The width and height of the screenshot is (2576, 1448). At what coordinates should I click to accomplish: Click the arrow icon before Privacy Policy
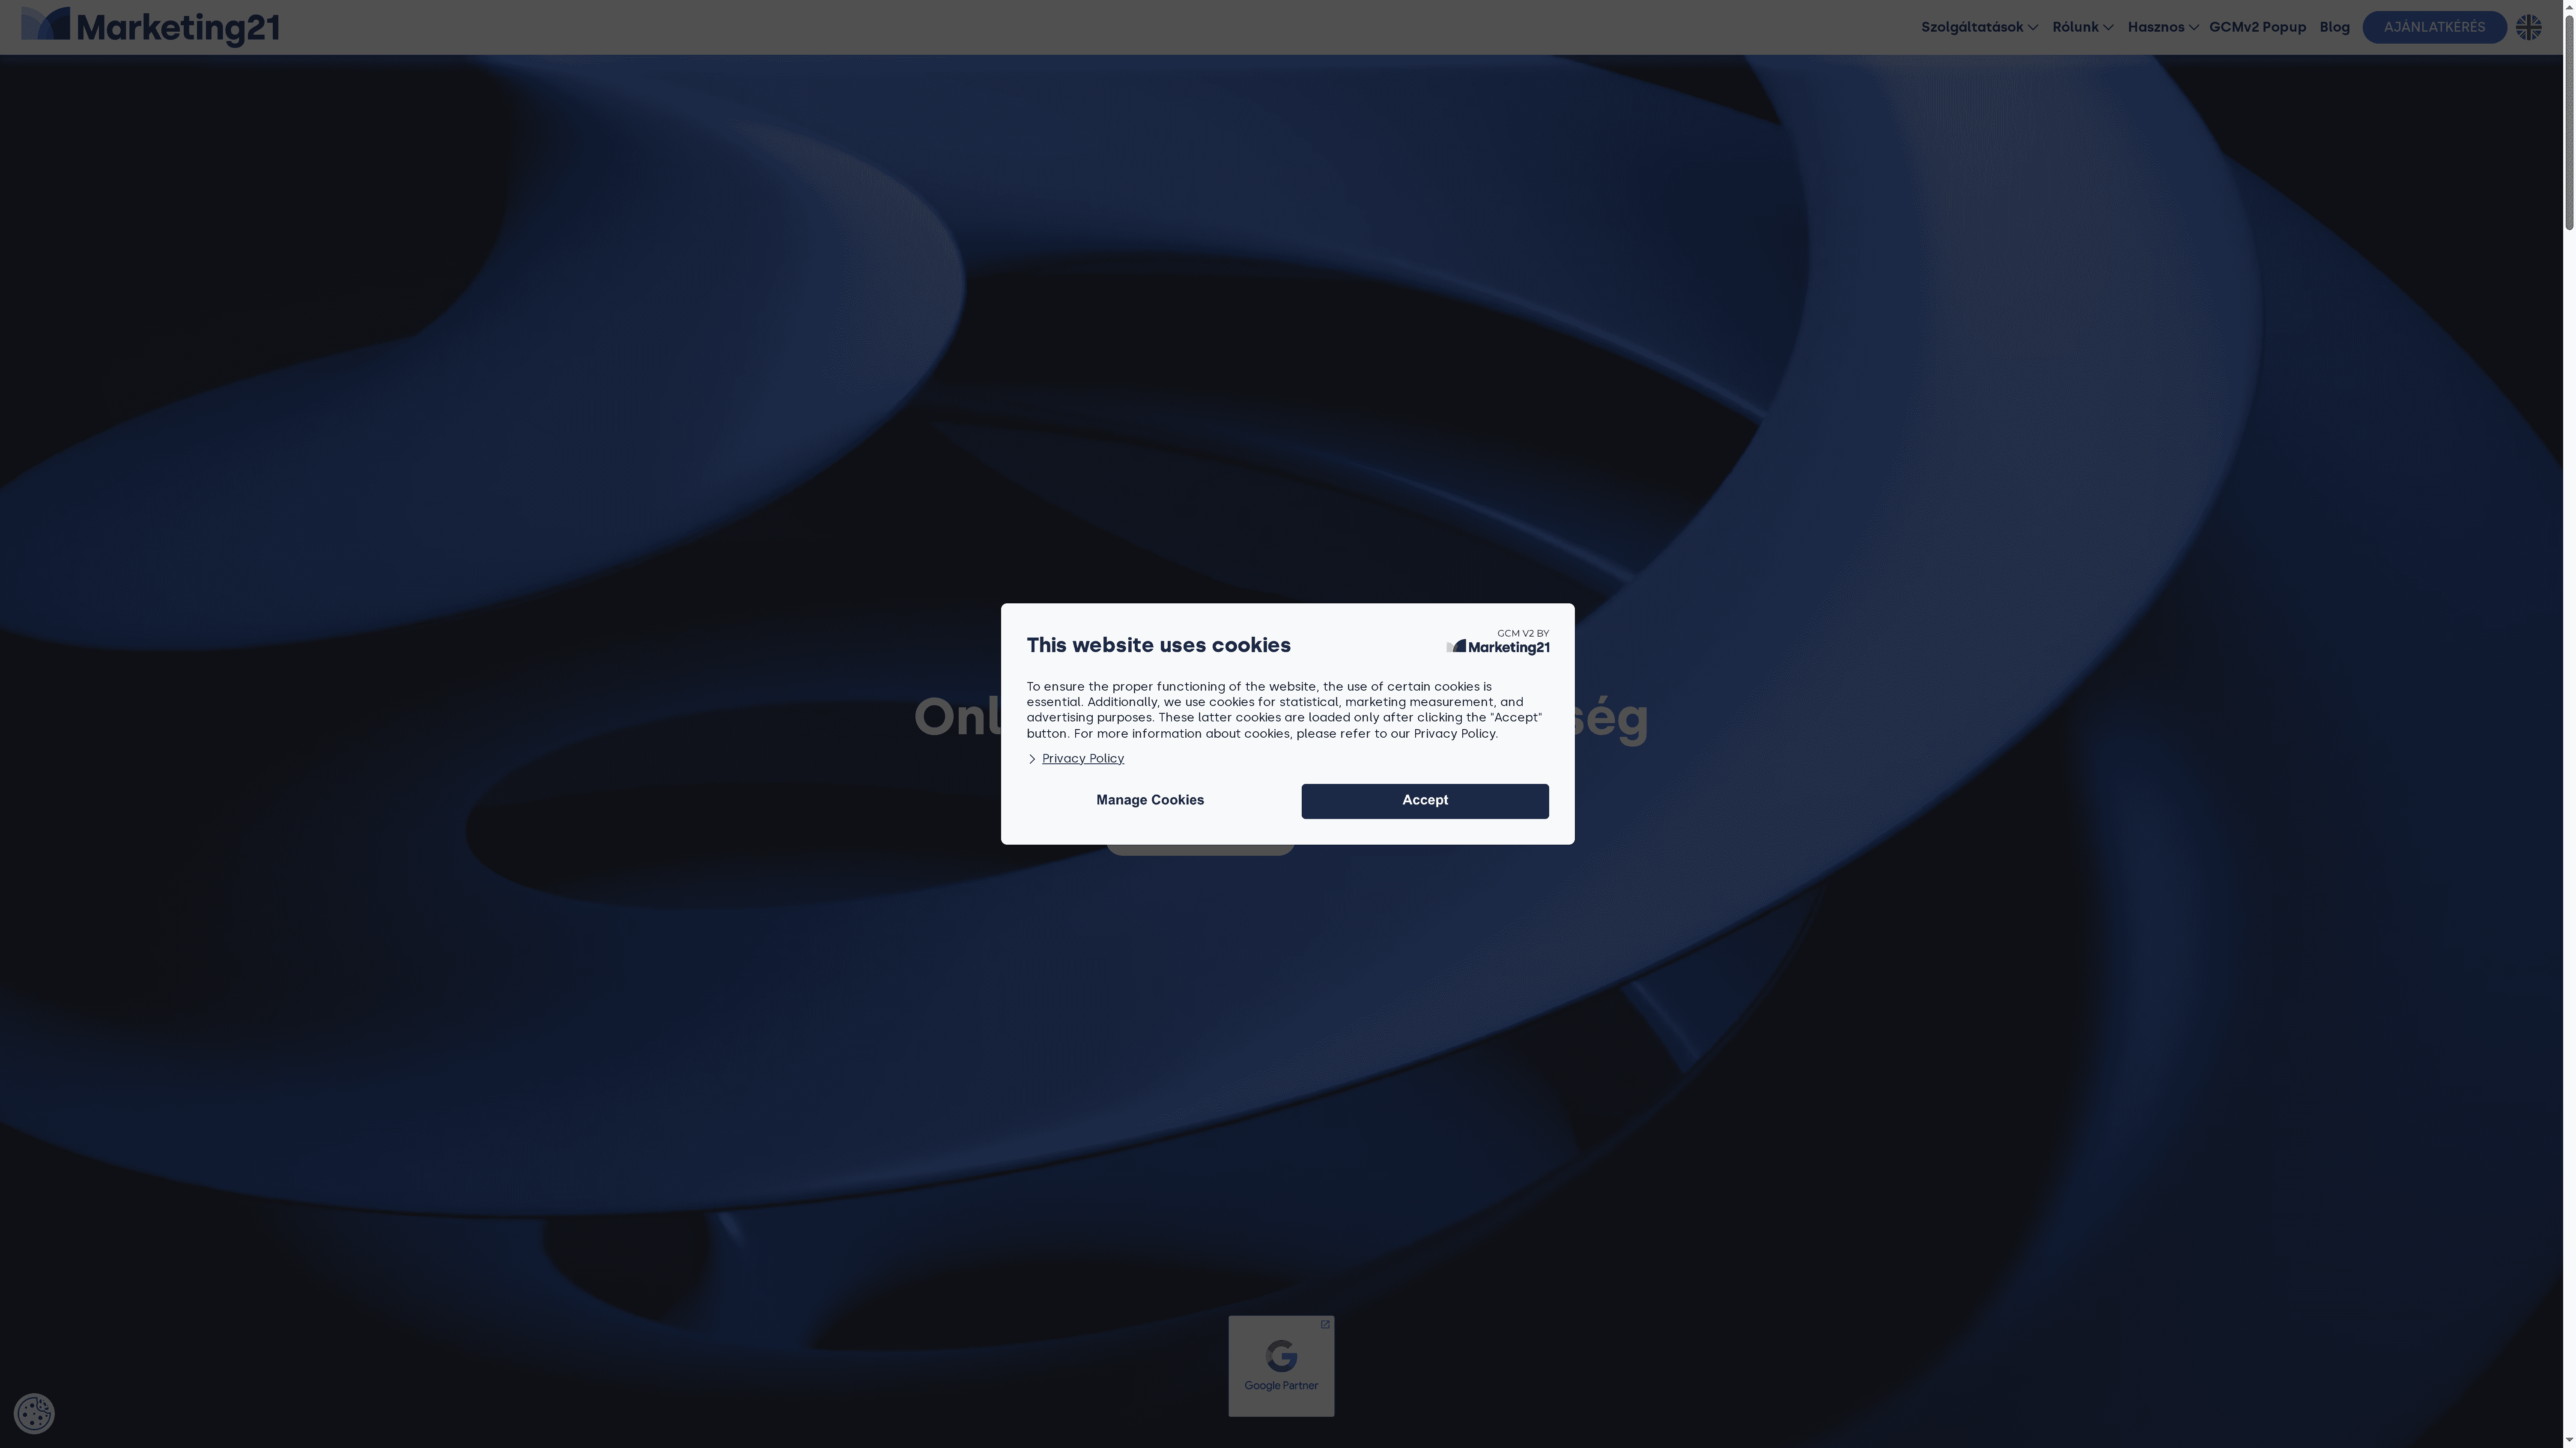point(1033,759)
